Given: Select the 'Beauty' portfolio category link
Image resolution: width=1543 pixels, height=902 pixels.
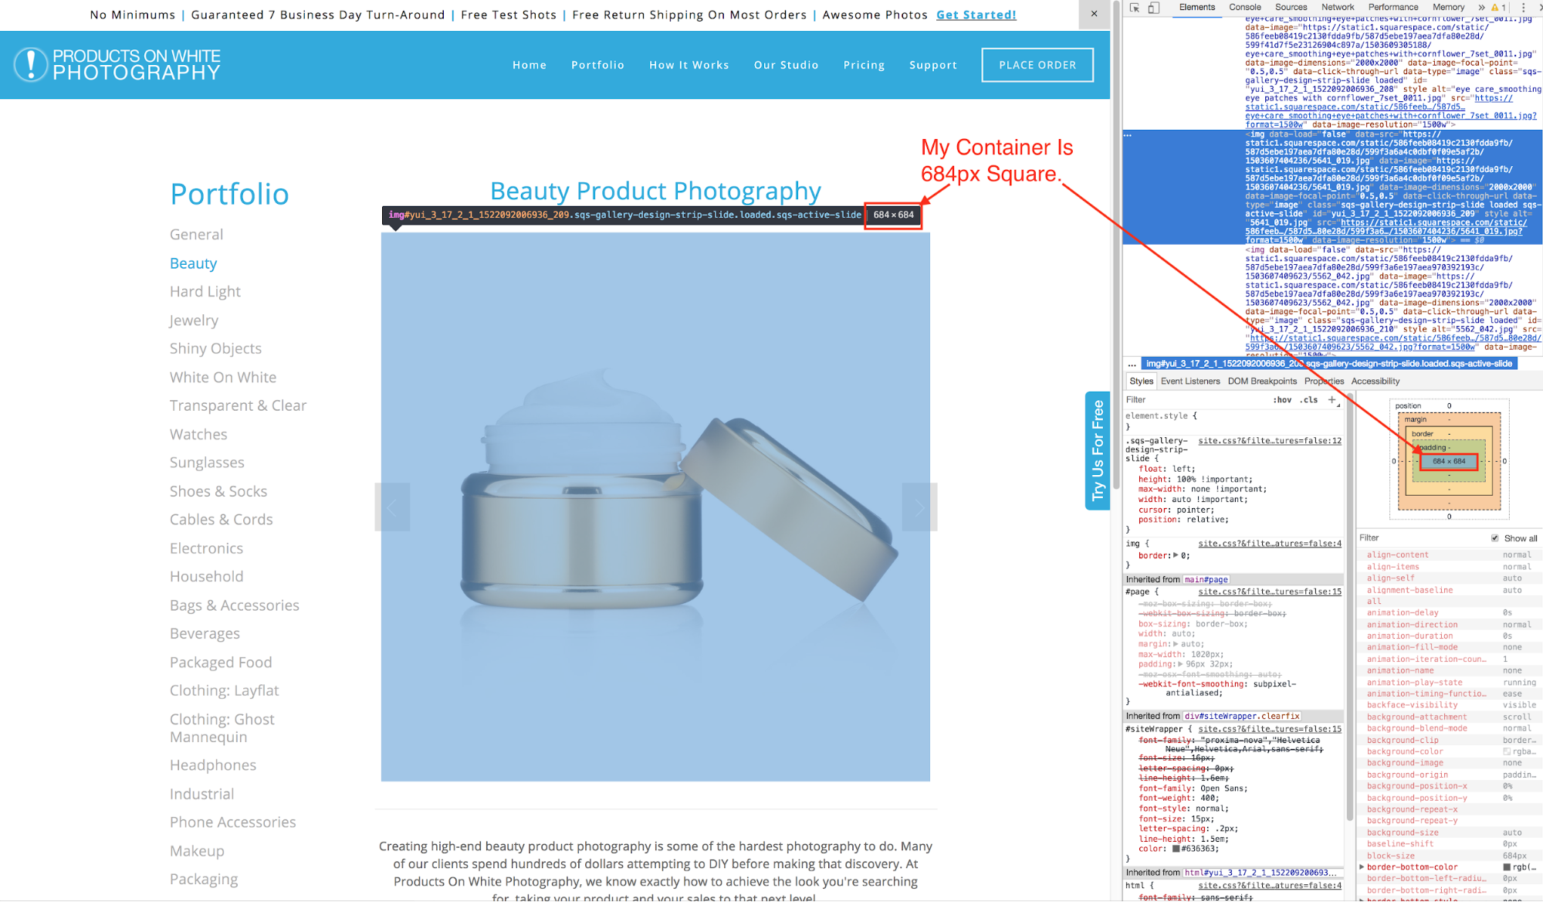Looking at the screenshot, I should (195, 263).
